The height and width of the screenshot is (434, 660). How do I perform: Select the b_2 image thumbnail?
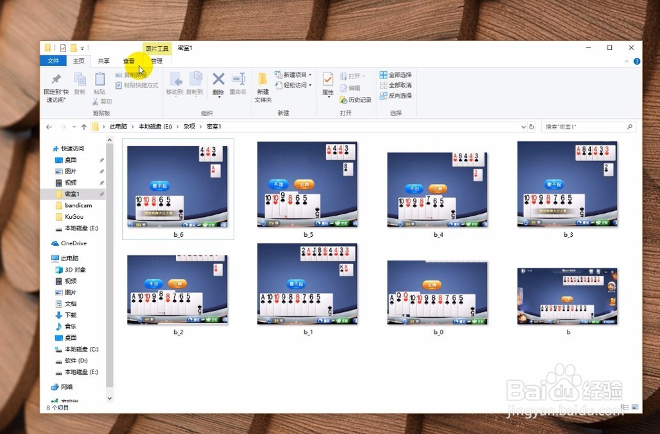178,290
